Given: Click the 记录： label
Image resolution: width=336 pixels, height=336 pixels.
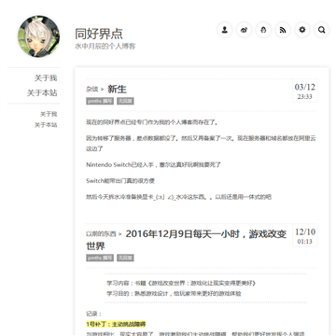Looking at the screenshot, I should point(93,314).
